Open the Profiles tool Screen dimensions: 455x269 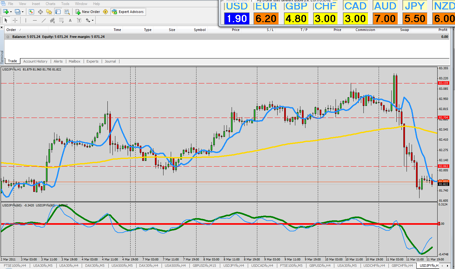click(17, 12)
